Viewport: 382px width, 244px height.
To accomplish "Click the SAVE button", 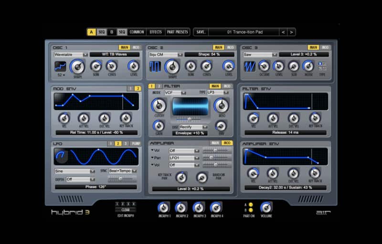I will coord(201,32).
